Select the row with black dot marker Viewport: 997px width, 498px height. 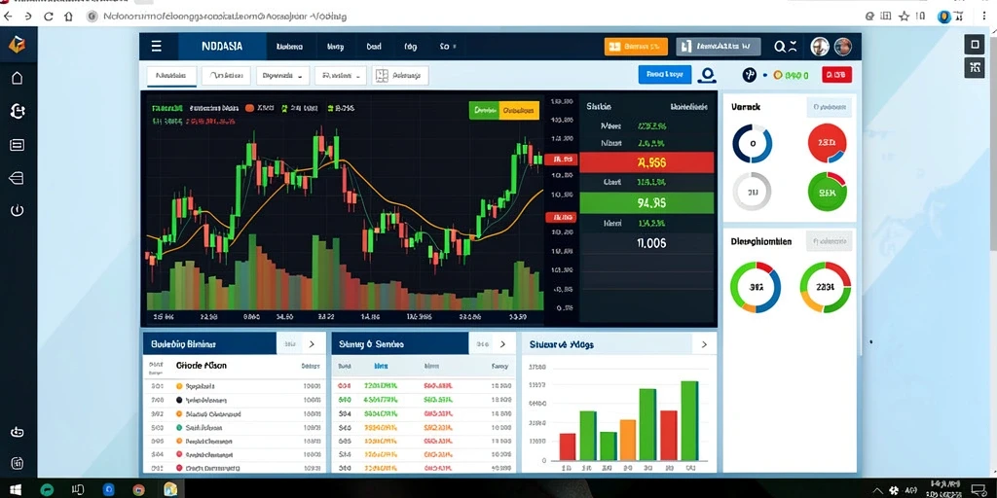(x=234, y=400)
